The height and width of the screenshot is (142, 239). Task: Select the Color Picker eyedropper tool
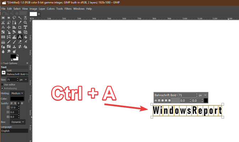click(20, 23)
